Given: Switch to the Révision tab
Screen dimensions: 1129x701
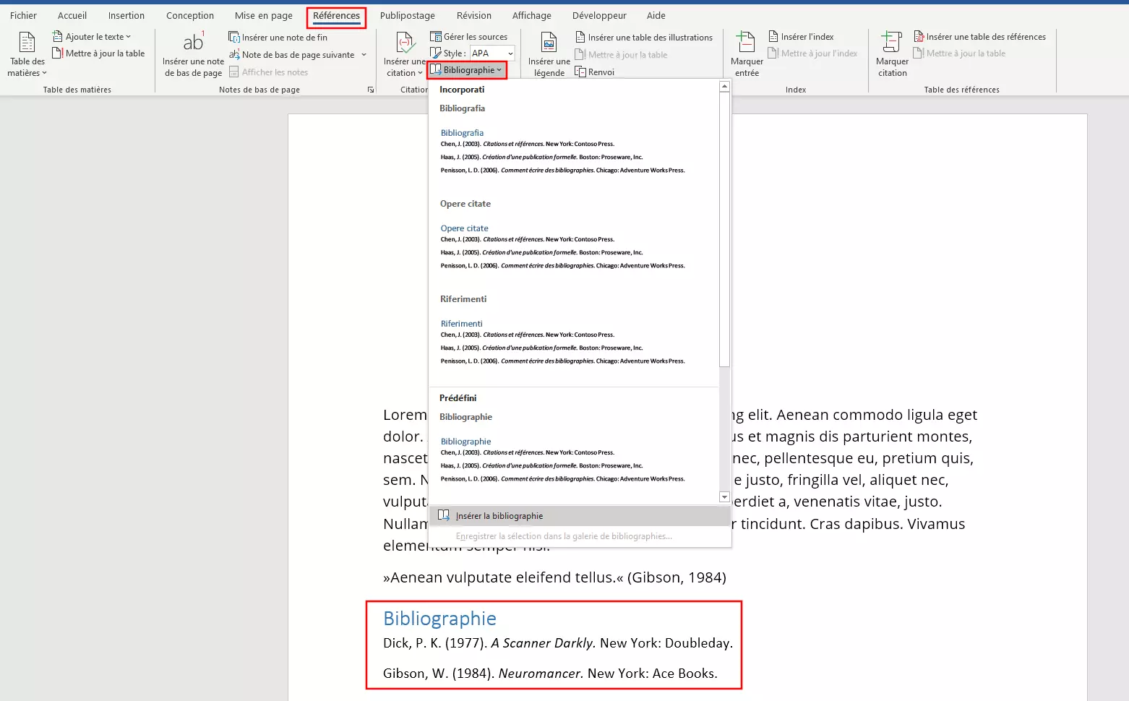Looking at the screenshot, I should [474, 16].
